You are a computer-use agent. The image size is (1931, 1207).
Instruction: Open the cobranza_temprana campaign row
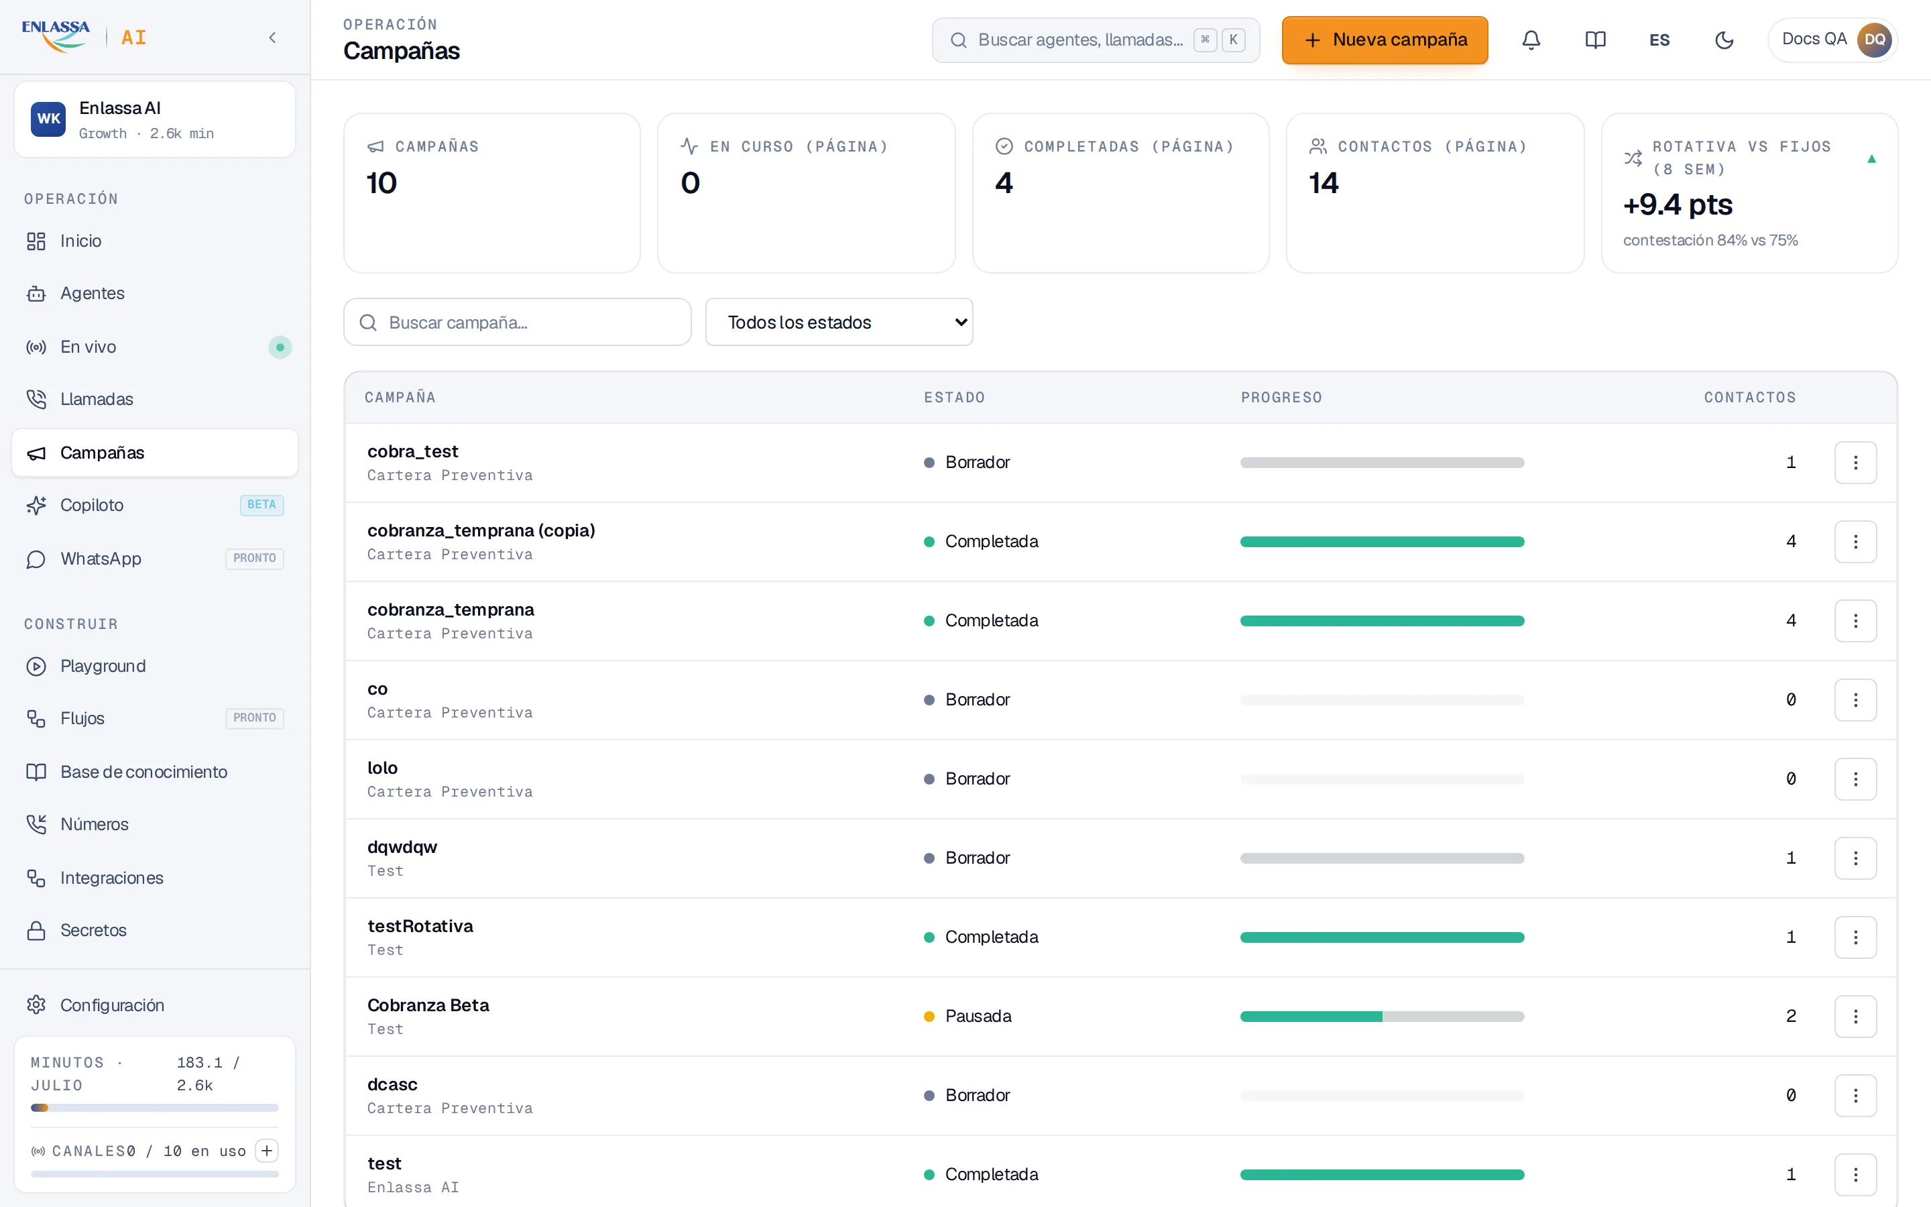(x=1120, y=621)
